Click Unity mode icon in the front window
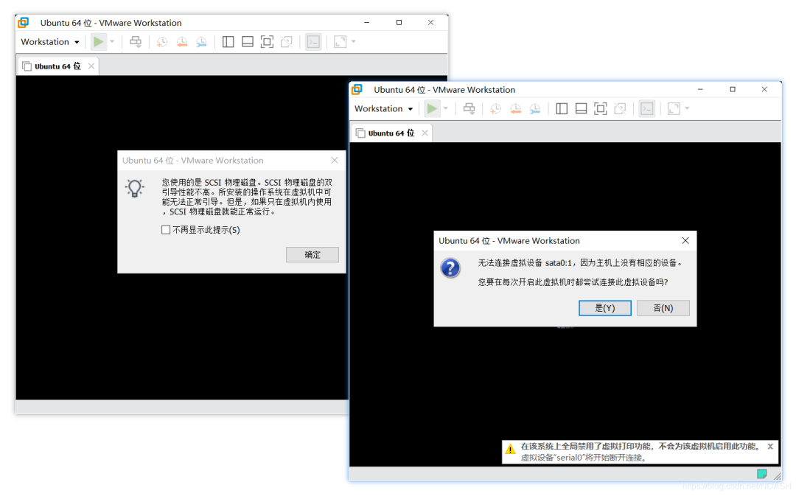Image resolution: width=796 pixels, height=496 pixels. pos(621,108)
